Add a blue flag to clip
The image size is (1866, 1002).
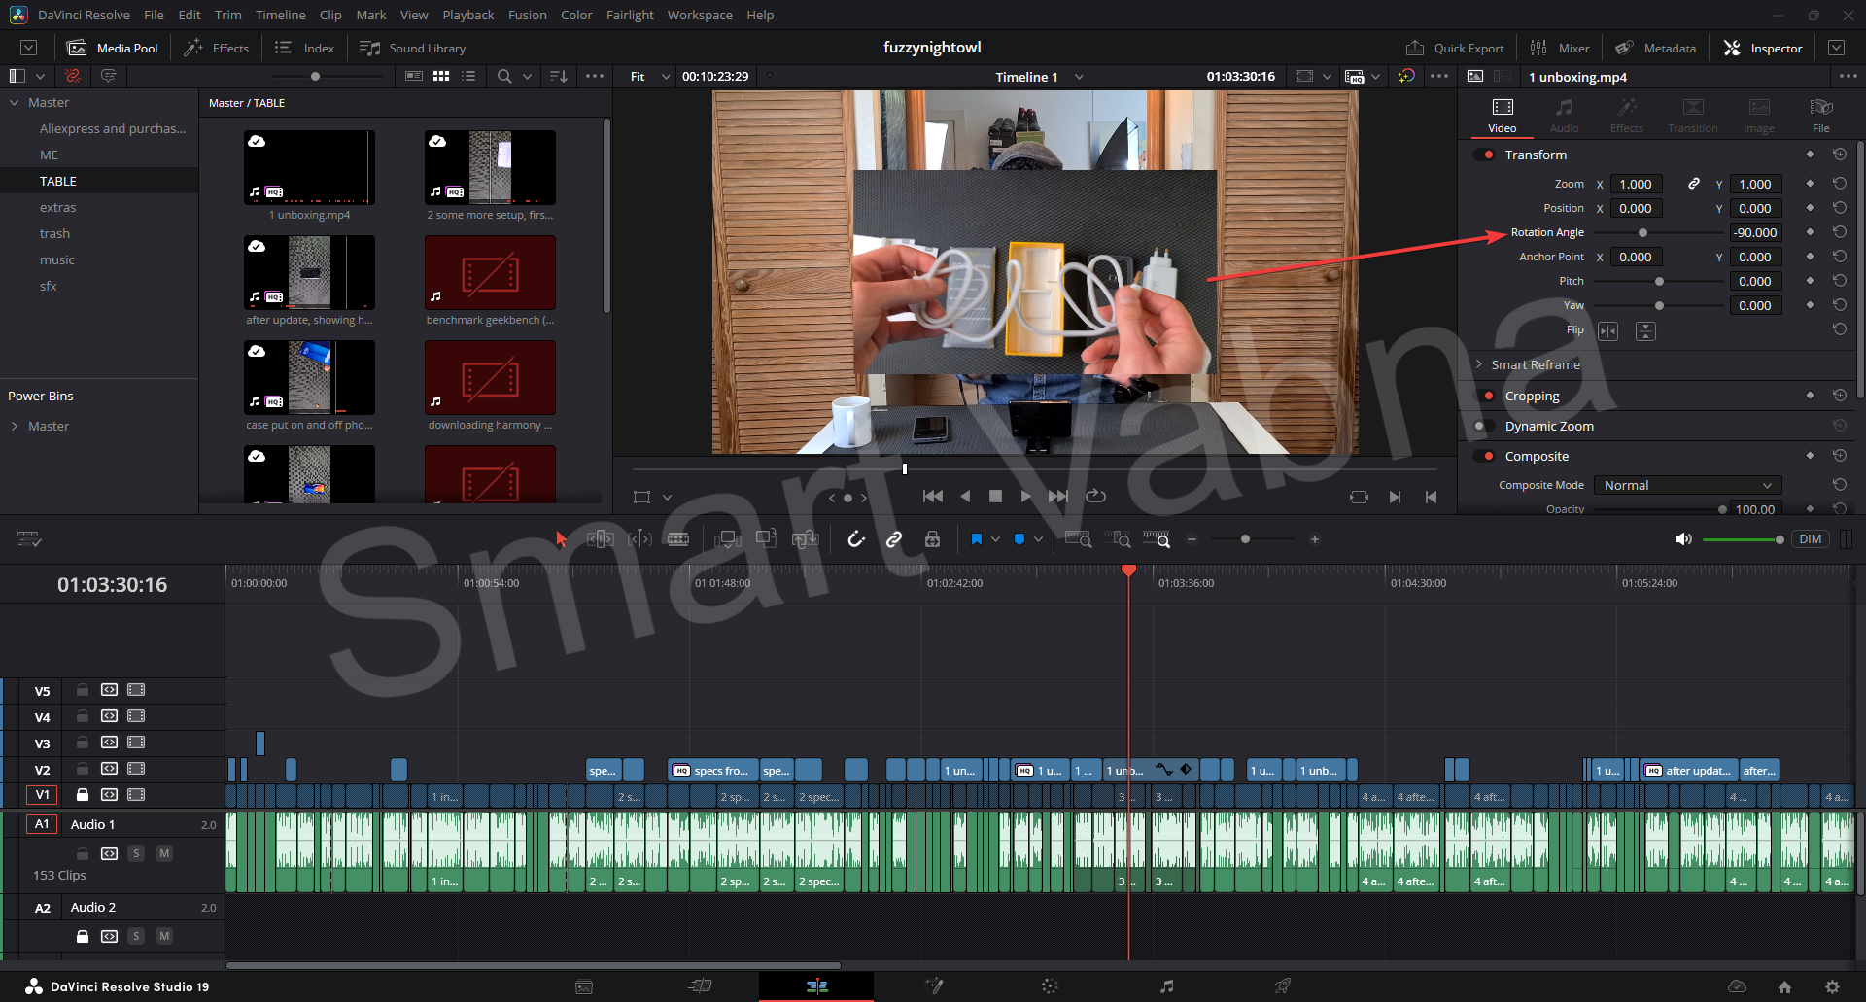pos(977,539)
